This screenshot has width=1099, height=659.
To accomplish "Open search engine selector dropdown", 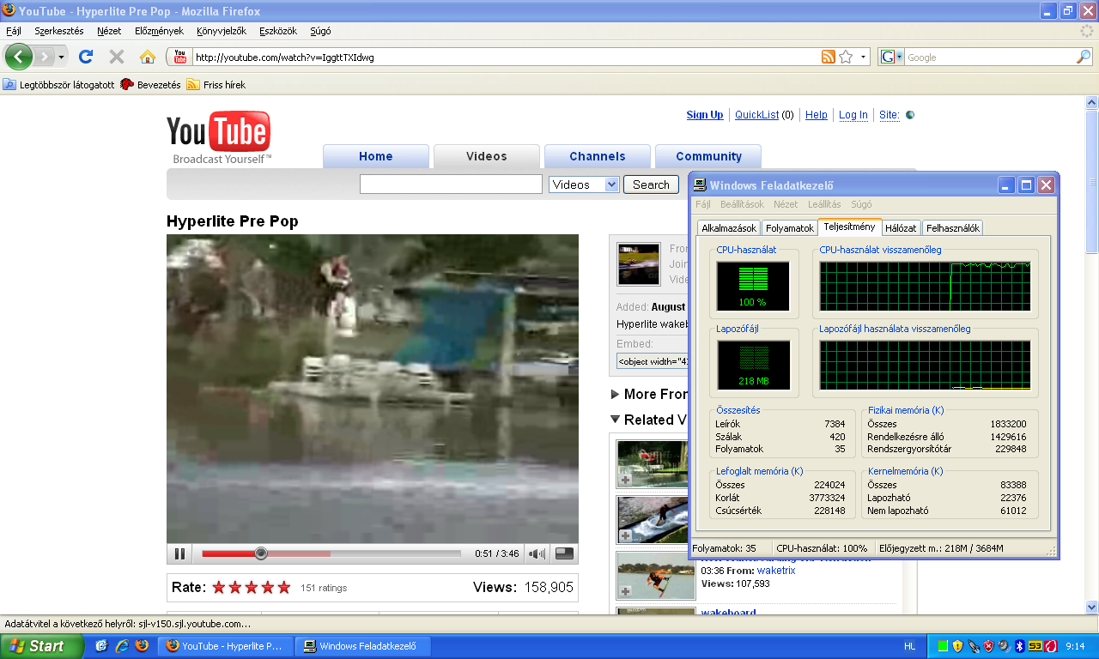I will click(x=900, y=57).
